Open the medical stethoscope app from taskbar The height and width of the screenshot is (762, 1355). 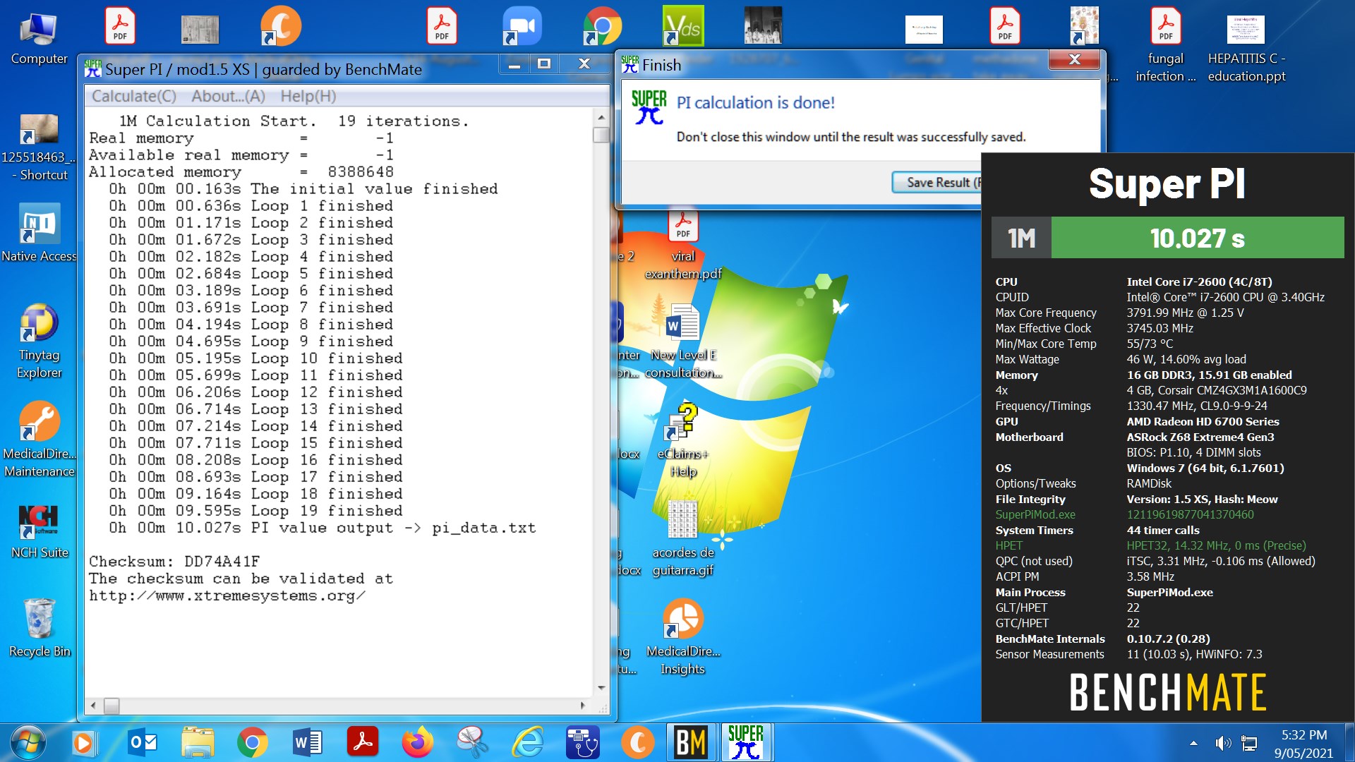pyautogui.click(x=582, y=742)
